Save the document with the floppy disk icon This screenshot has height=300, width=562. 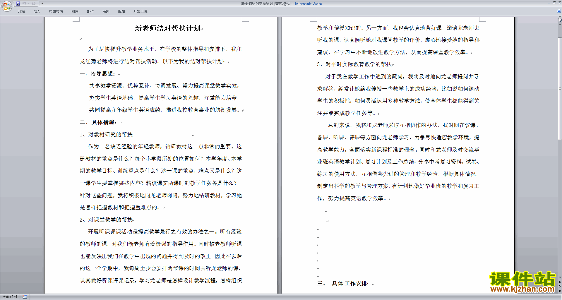(18, 4)
